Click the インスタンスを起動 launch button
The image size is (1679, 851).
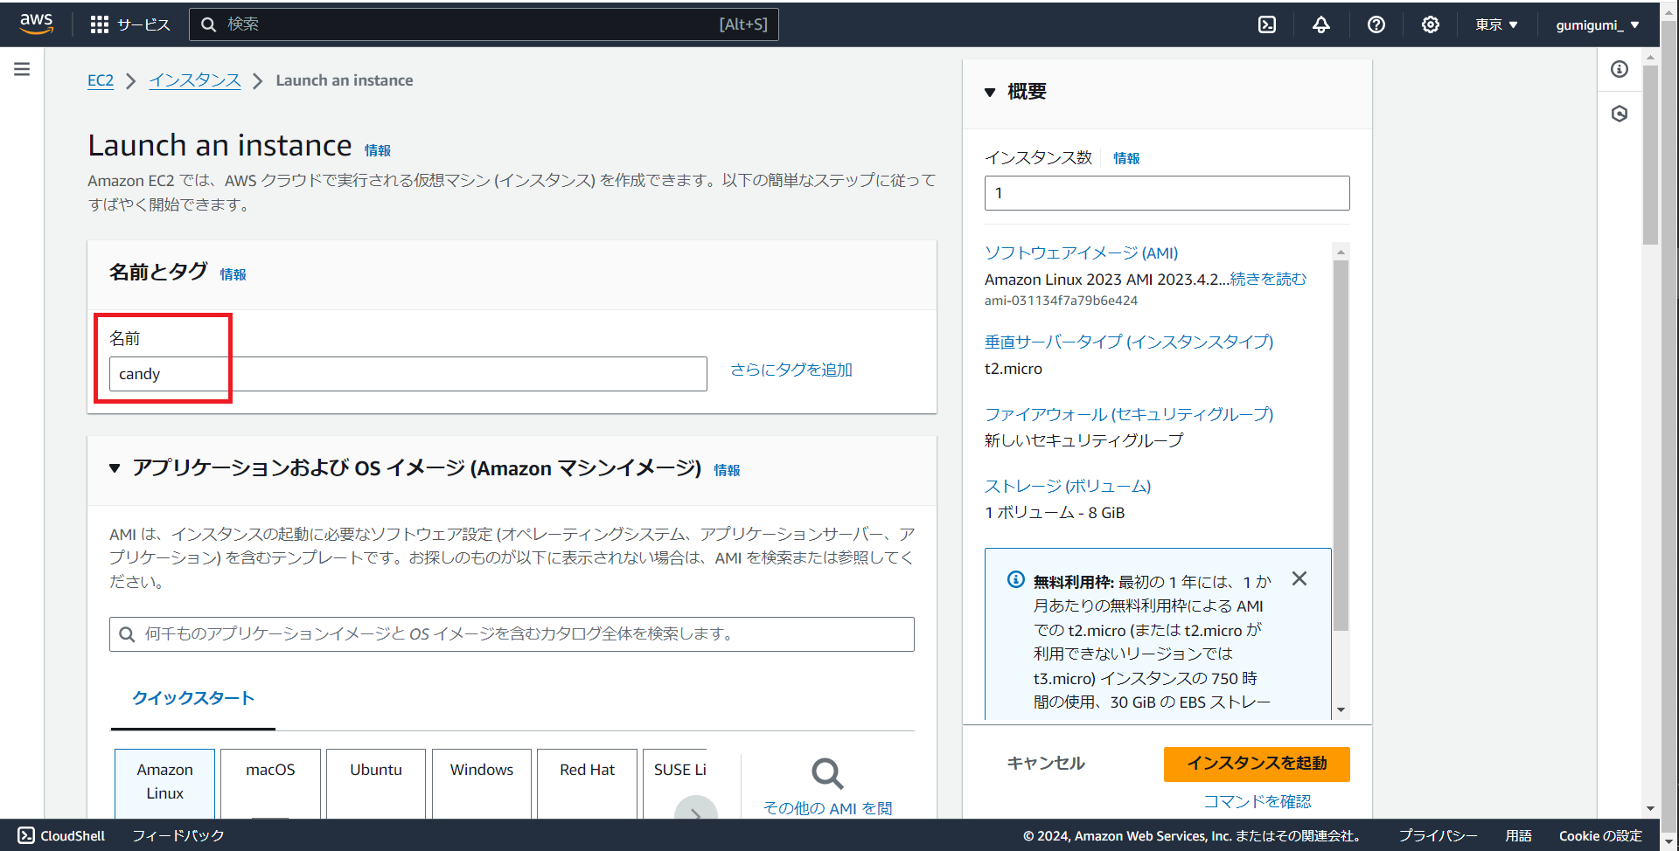(1256, 764)
